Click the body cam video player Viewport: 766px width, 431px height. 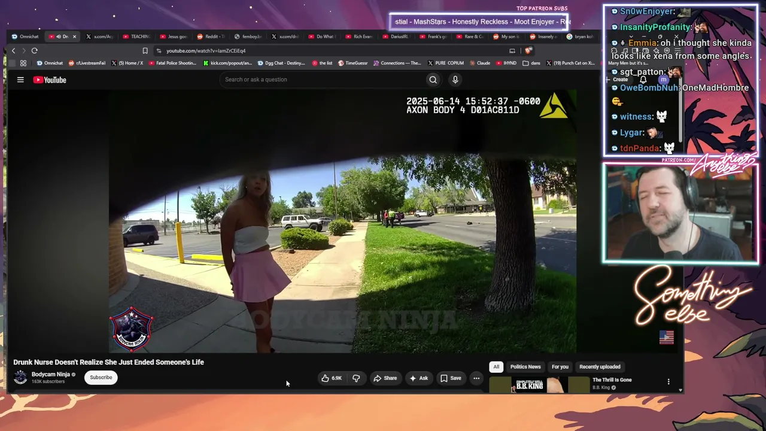(342, 221)
